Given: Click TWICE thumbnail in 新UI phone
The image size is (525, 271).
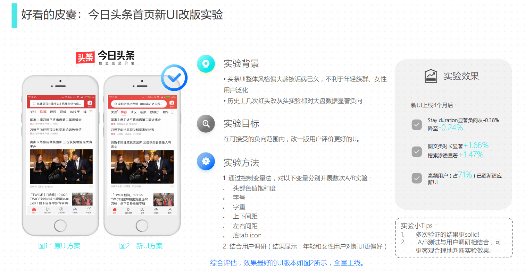Looking at the screenshot, I should coord(164,199).
